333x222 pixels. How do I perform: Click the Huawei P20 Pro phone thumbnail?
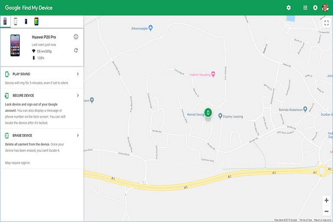[x=15, y=45]
